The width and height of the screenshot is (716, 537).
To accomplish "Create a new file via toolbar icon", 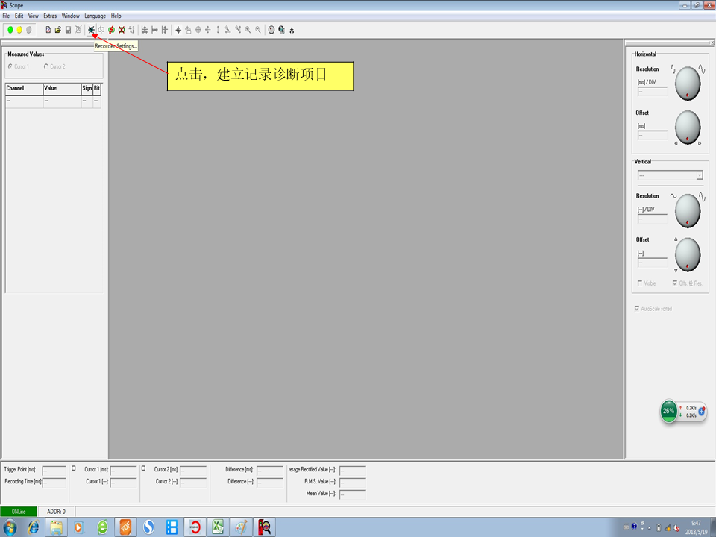I will [x=48, y=30].
